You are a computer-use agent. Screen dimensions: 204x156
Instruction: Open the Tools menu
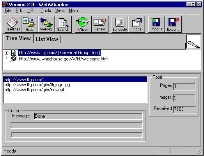(x=46, y=11)
